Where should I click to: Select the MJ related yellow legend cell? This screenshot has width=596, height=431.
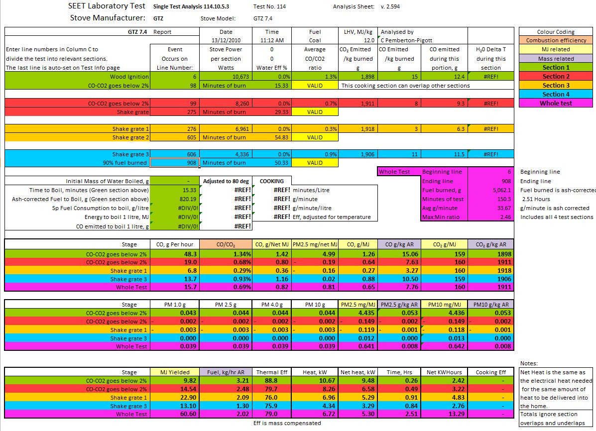tap(556, 49)
